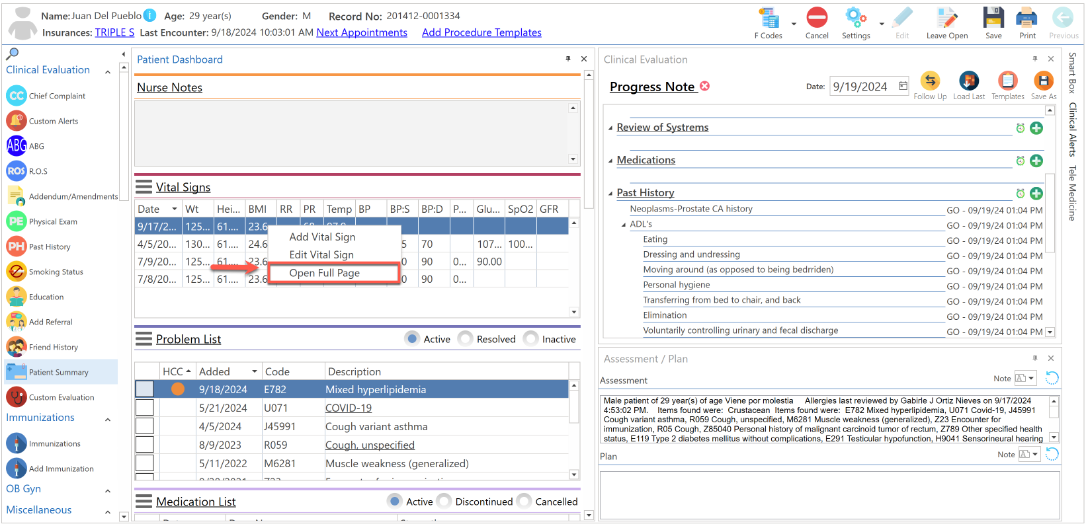1086x526 pixels.
Task: Select Cancelled medication filter
Action: (524, 501)
